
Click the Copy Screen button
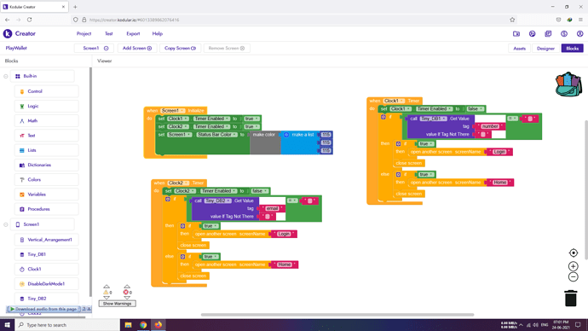[x=181, y=48]
